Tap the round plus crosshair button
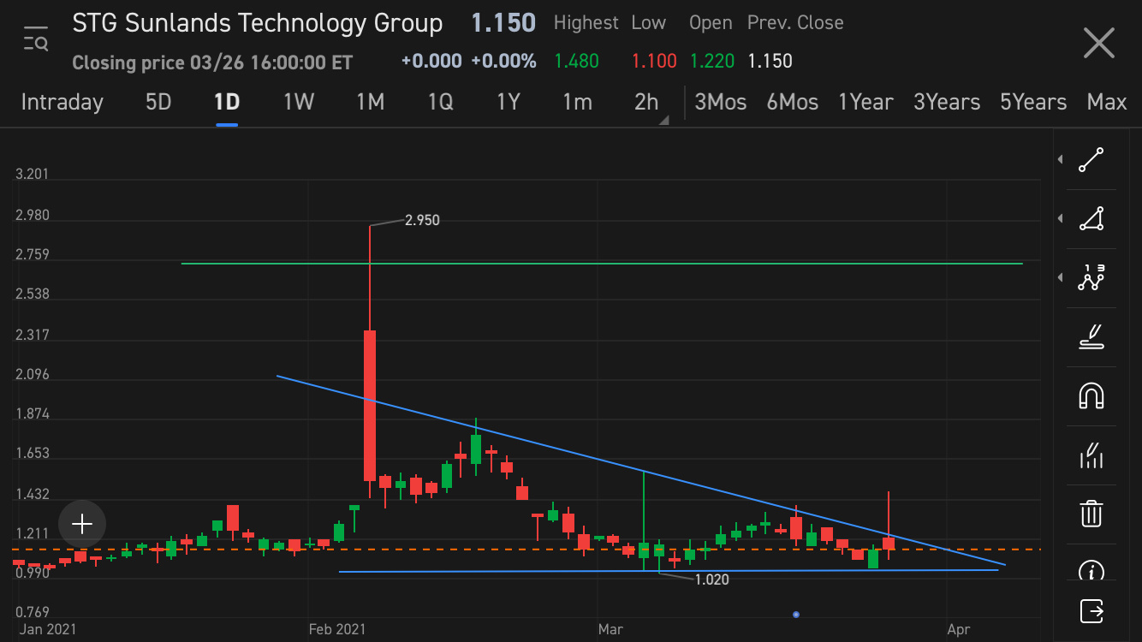This screenshot has height=642, width=1142. point(82,524)
